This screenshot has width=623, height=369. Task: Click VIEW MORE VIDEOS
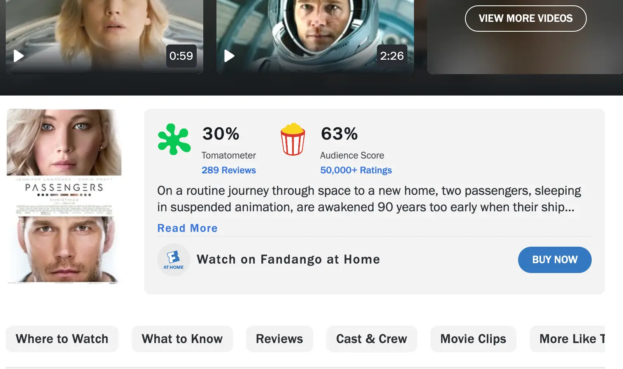525,18
